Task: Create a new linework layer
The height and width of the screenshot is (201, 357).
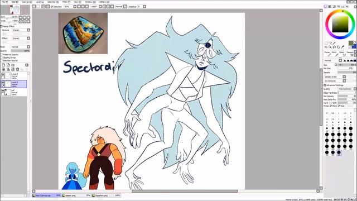Action: (8, 65)
